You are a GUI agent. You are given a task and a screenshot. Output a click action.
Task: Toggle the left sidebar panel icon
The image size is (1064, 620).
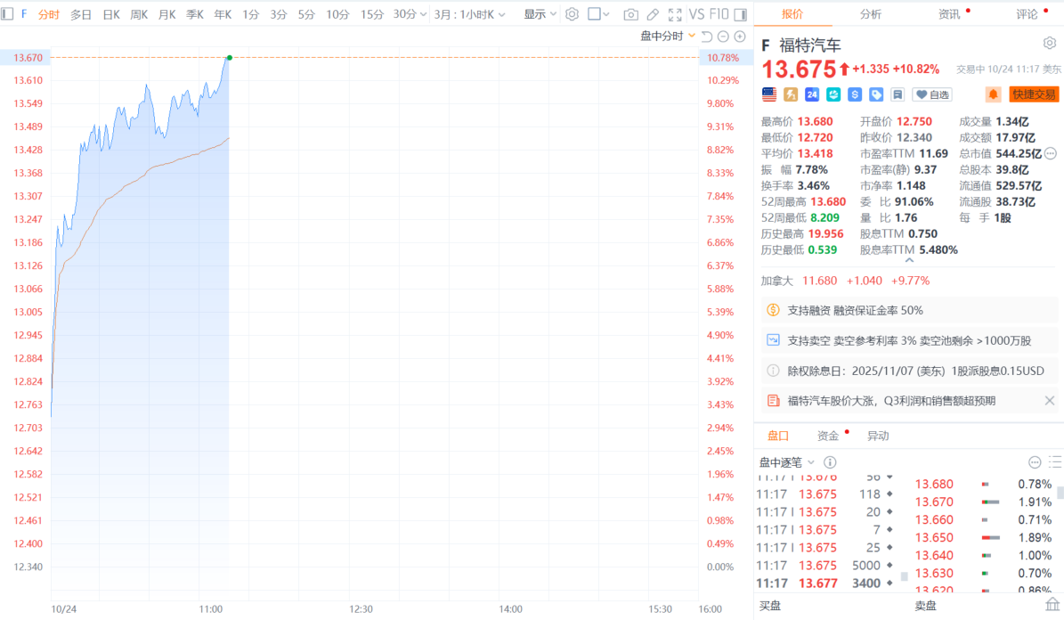point(7,13)
